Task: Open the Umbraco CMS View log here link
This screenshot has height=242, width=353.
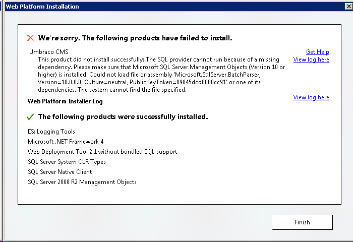Action: pos(311,59)
